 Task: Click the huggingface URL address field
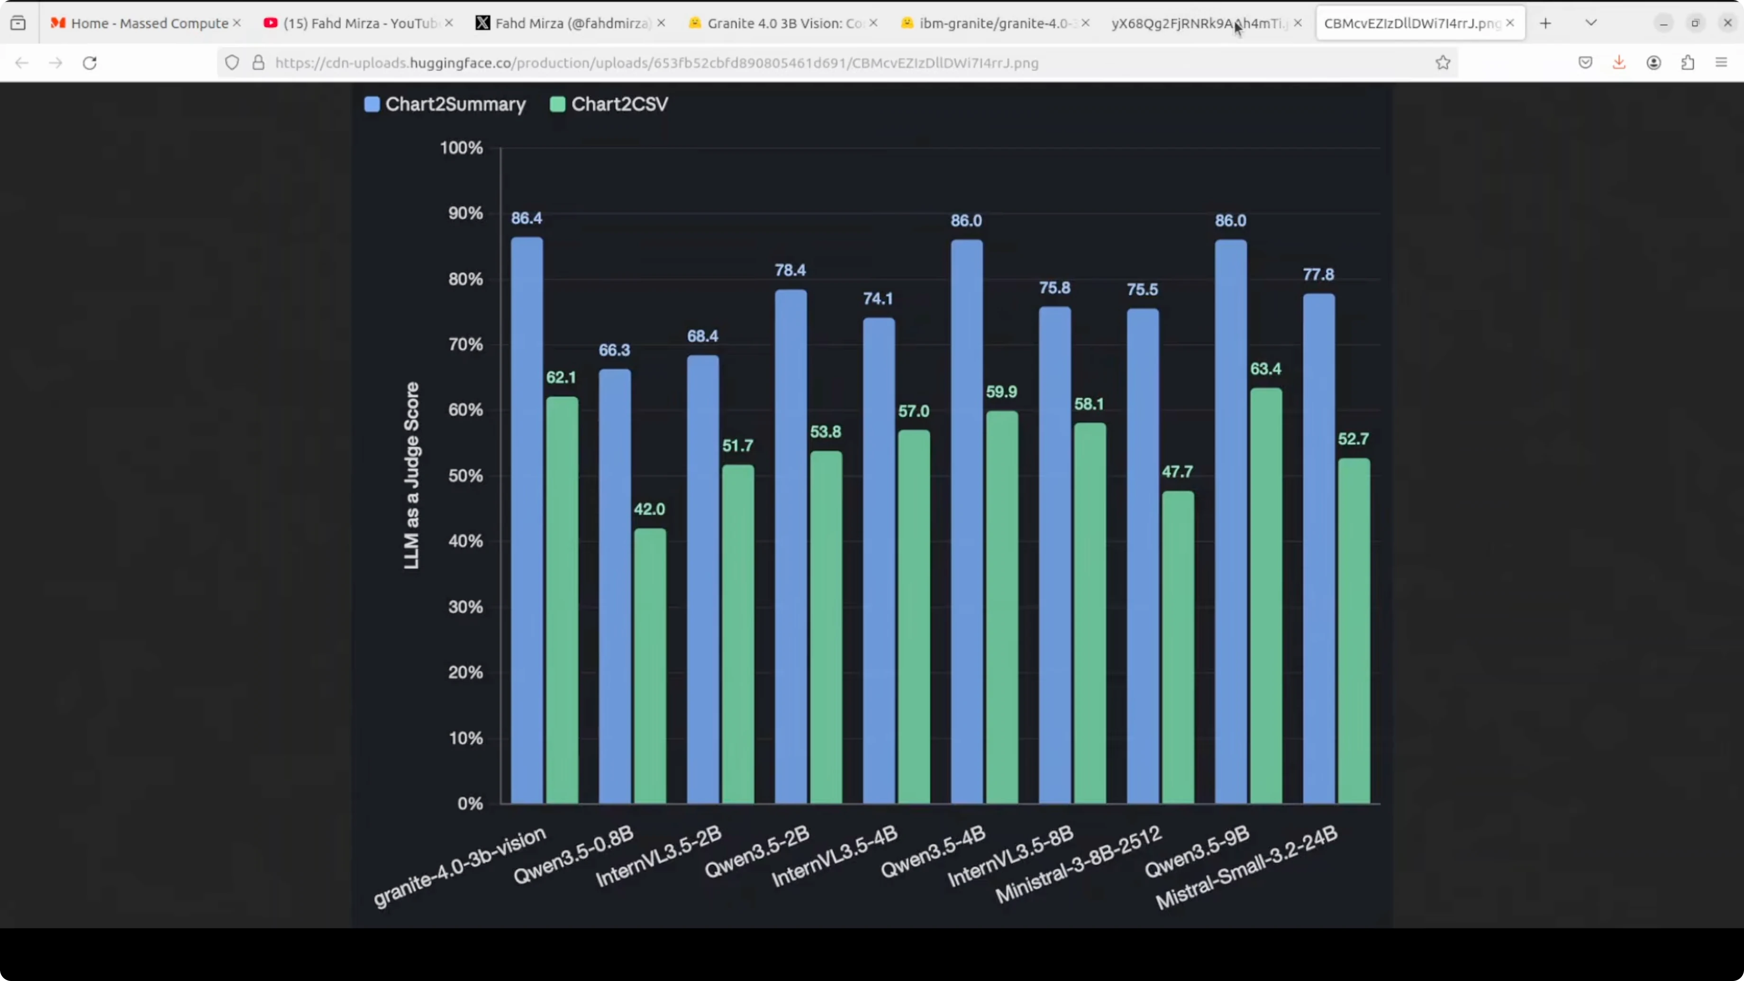tap(812, 63)
